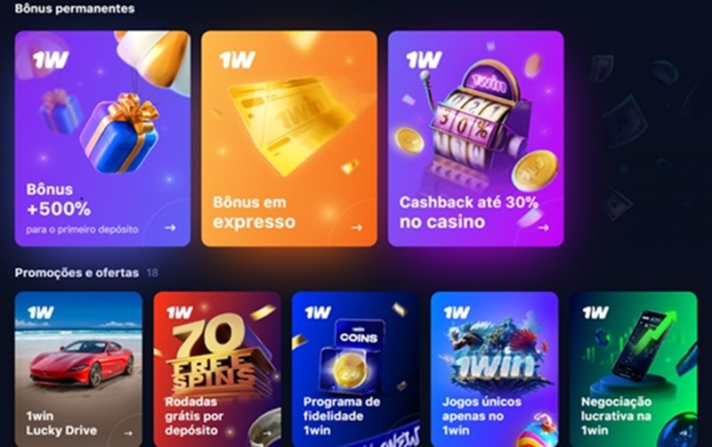Open Cashback até 30% no casino card

click(x=476, y=139)
